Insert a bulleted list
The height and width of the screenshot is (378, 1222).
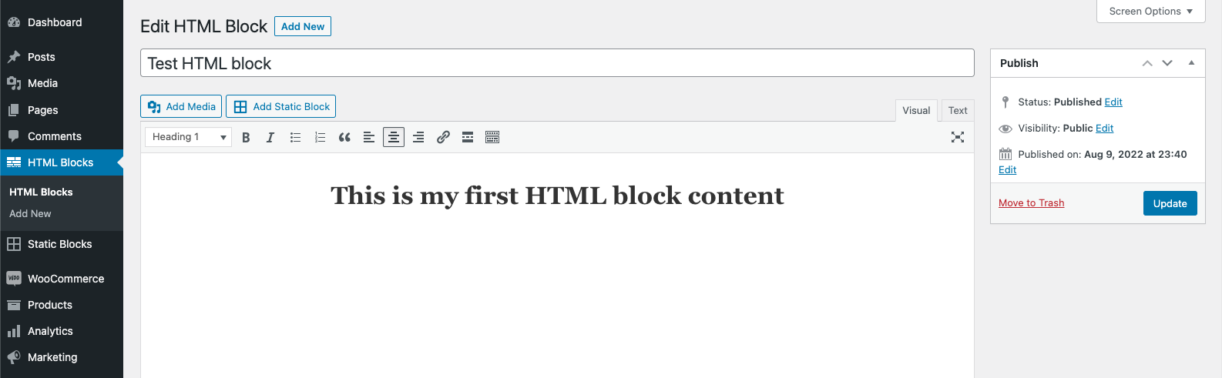click(295, 137)
